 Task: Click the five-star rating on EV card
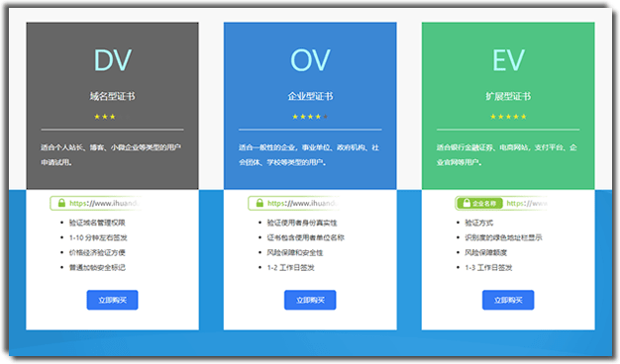point(508,117)
